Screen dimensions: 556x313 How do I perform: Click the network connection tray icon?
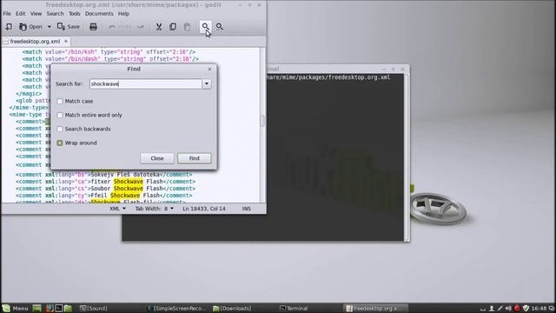pos(500,309)
